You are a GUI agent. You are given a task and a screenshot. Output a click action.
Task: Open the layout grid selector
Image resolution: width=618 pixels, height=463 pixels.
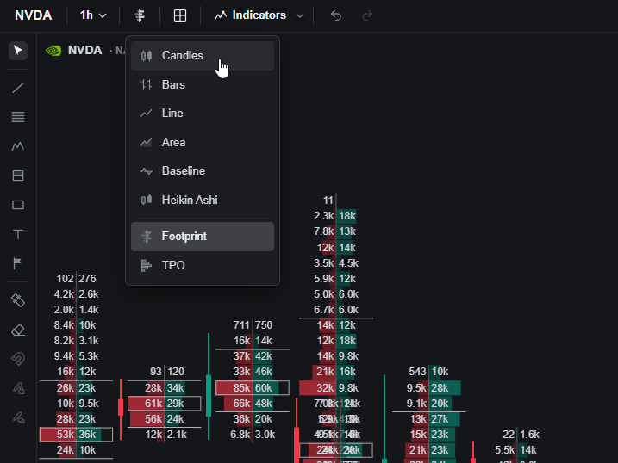point(180,15)
